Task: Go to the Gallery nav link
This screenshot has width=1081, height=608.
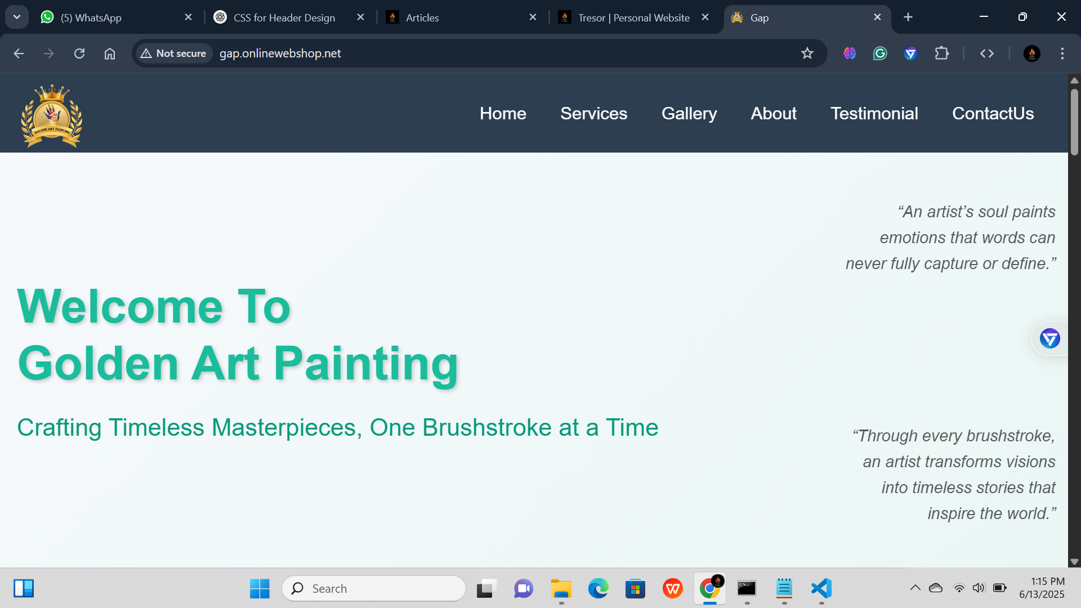Action: (x=689, y=113)
